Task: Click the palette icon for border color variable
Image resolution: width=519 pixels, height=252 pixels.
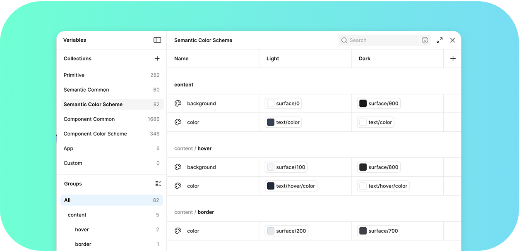Action: tap(178, 231)
